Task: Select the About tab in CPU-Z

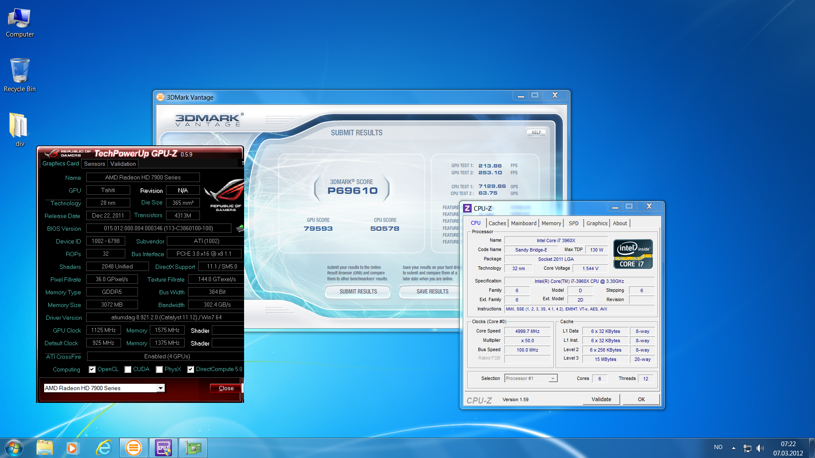Action: coord(620,223)
